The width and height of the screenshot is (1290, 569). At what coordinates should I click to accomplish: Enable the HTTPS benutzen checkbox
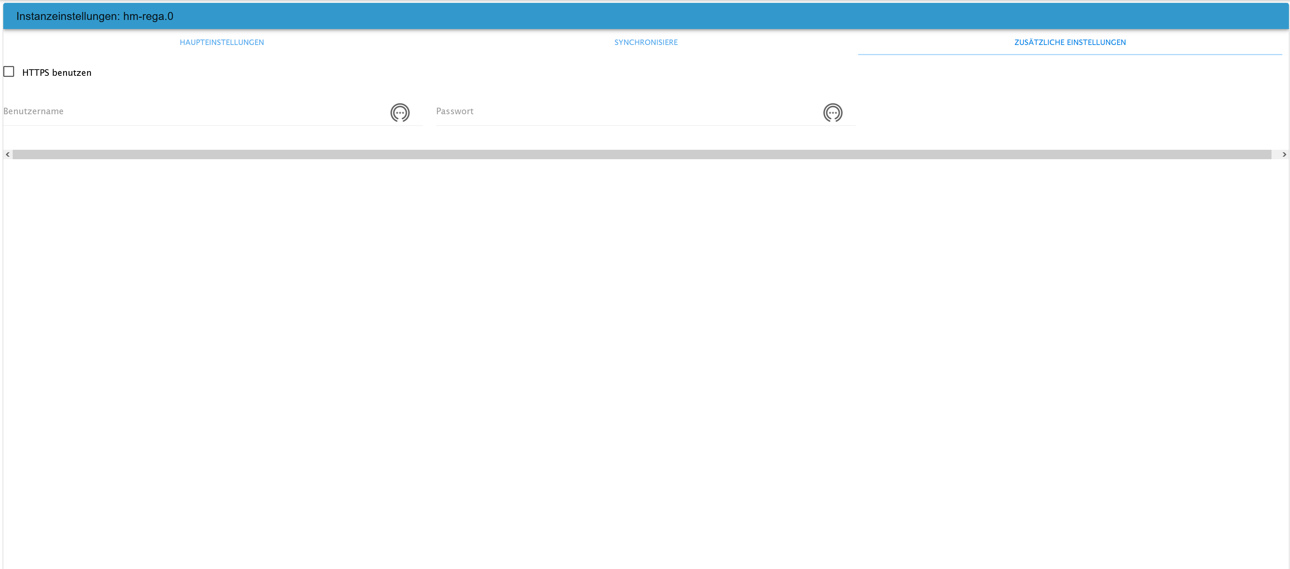pyautogui.click(x=9, y=72)
